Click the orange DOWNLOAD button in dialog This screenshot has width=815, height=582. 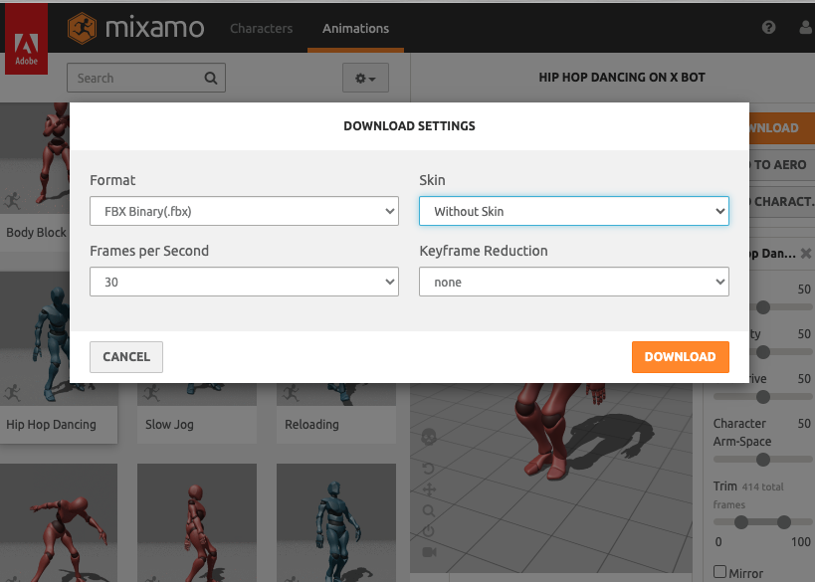coord(681,357)
